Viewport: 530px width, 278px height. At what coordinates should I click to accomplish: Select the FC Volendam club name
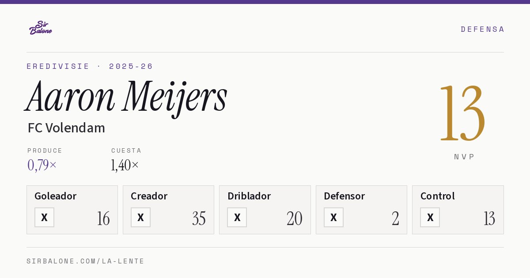click(66, 128)
